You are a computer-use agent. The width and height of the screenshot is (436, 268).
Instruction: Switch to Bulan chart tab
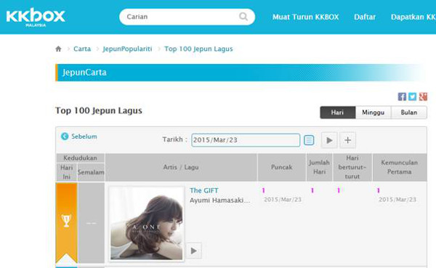pos(408,113)
